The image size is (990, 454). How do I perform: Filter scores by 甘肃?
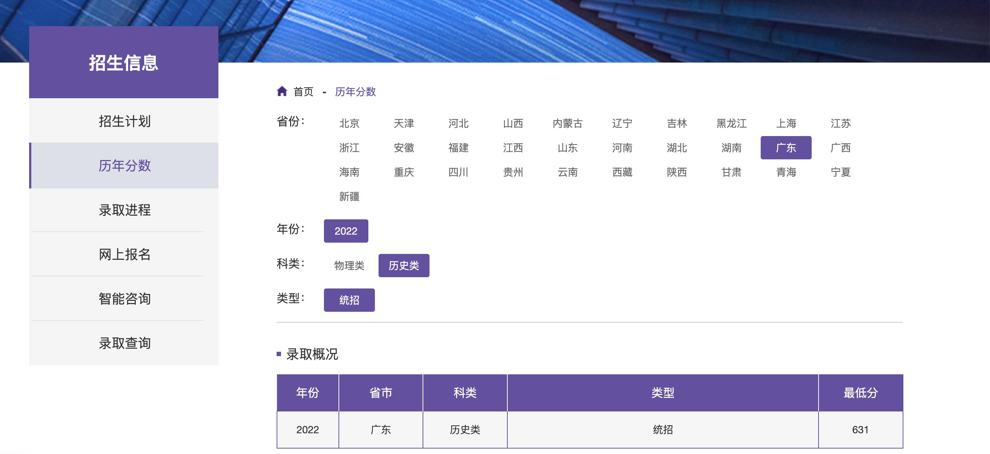731,172
